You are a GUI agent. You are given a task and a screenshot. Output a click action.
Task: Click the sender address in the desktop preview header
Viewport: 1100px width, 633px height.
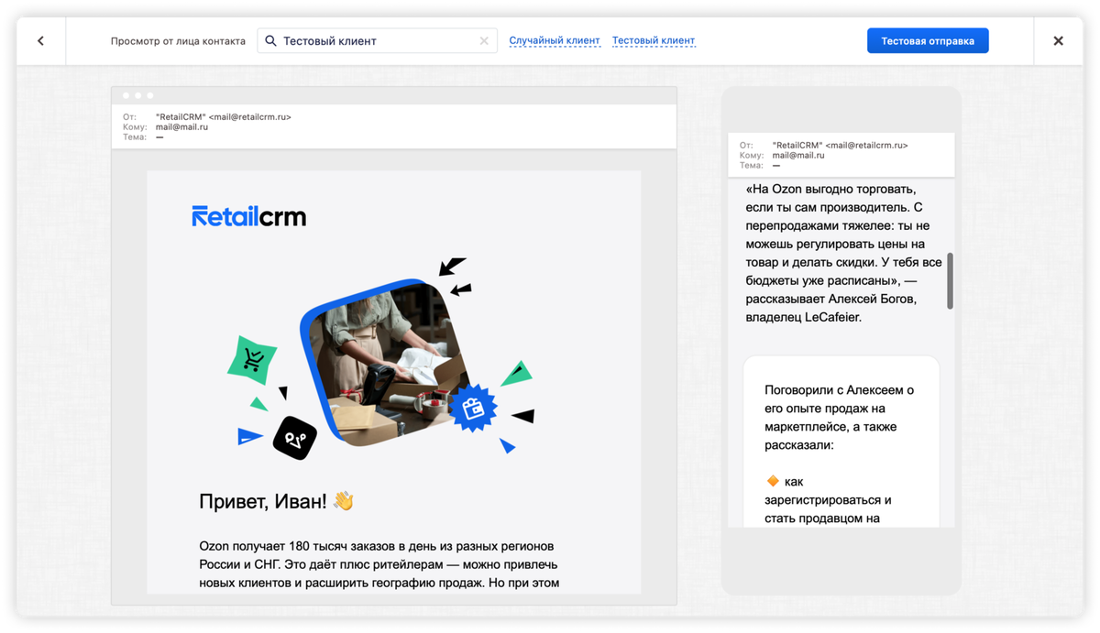(x=224, y=117)
